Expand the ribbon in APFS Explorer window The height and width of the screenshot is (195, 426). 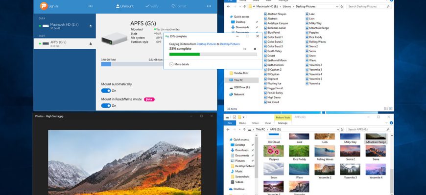tap(387, 123)
